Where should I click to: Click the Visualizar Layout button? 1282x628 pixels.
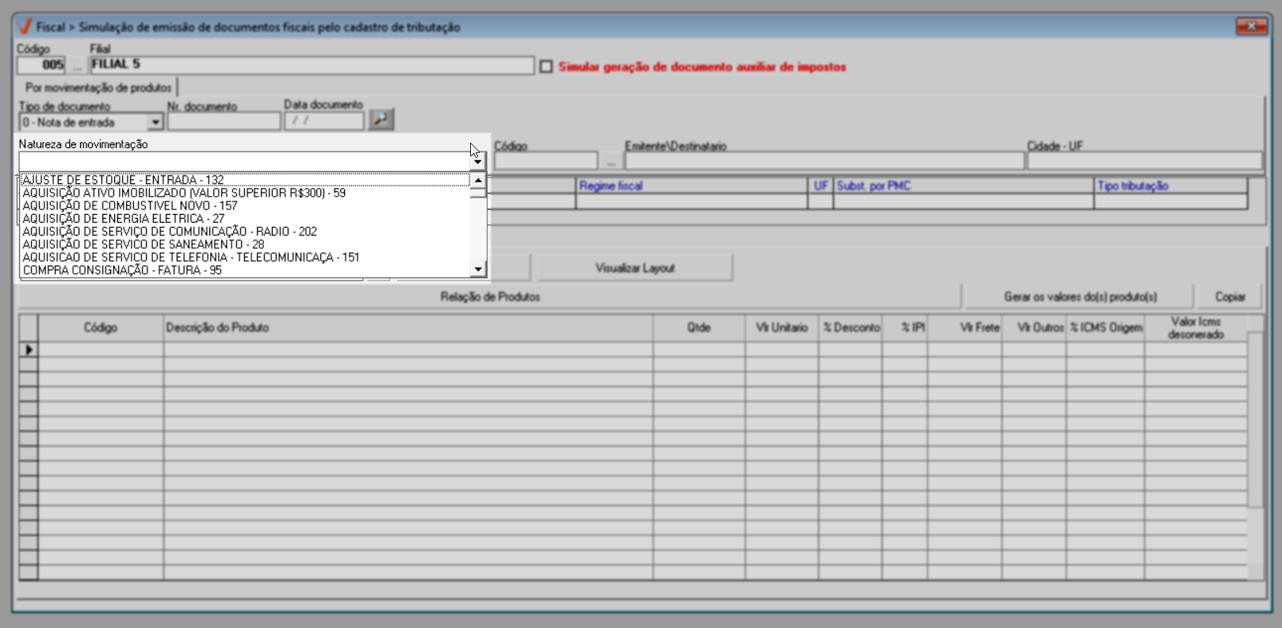pyautogui.click(x=635, y=268)
